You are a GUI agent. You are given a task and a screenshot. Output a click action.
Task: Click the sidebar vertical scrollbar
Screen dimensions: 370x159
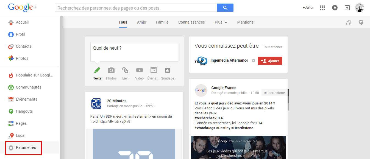pos(62,87)
